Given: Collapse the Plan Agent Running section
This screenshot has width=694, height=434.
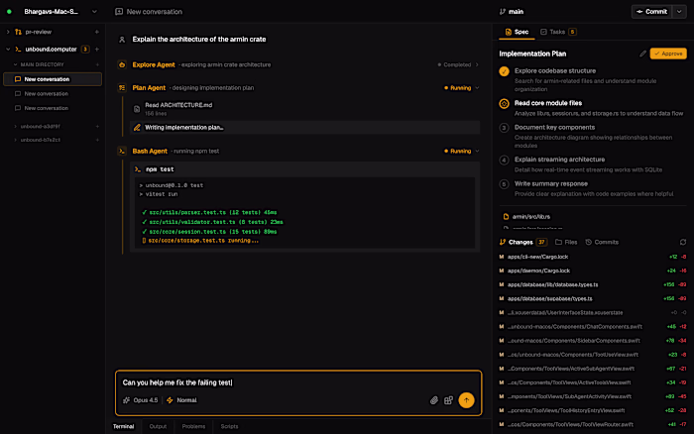Looking at the screenshot, I should (481, 87).
